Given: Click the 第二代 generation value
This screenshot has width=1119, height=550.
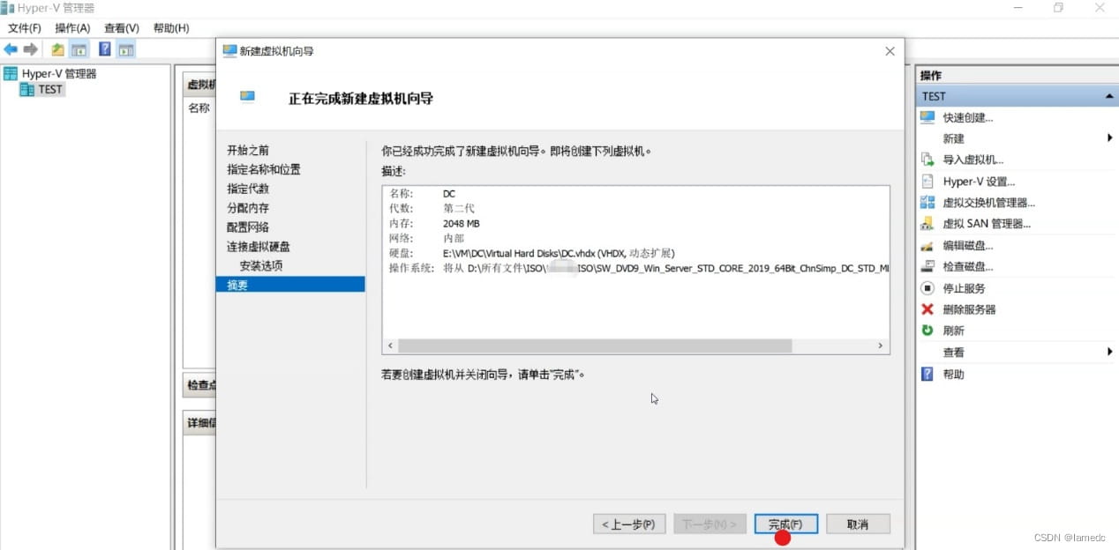Looking at the screenshot, I should point(459,209).
